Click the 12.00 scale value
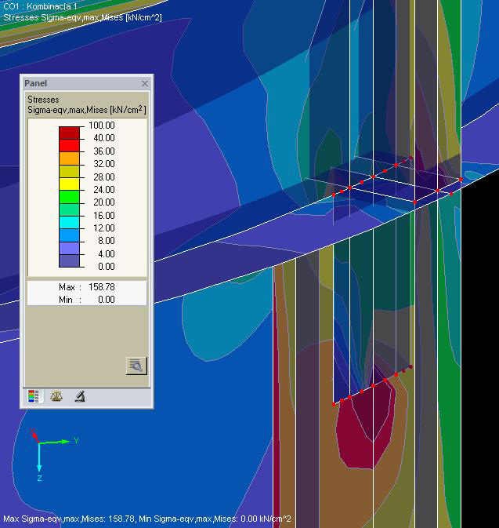The width and height of the screenshot is (499, 528). click(x=104, y=228)
